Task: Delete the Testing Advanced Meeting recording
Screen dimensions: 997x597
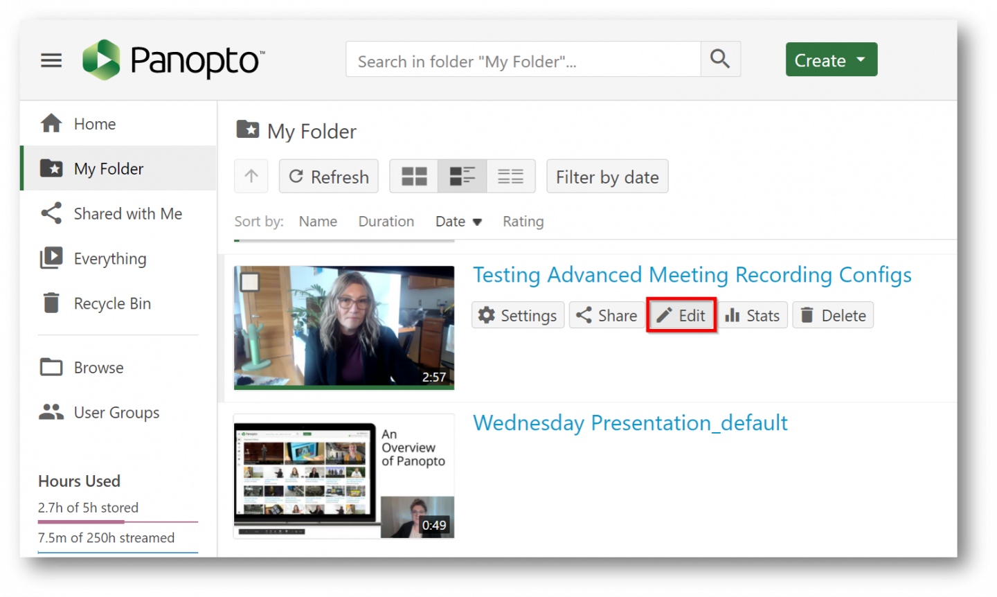Action: click(833, 315)
